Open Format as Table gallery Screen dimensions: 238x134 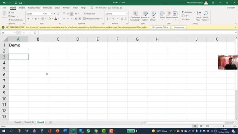pos(145,16)
